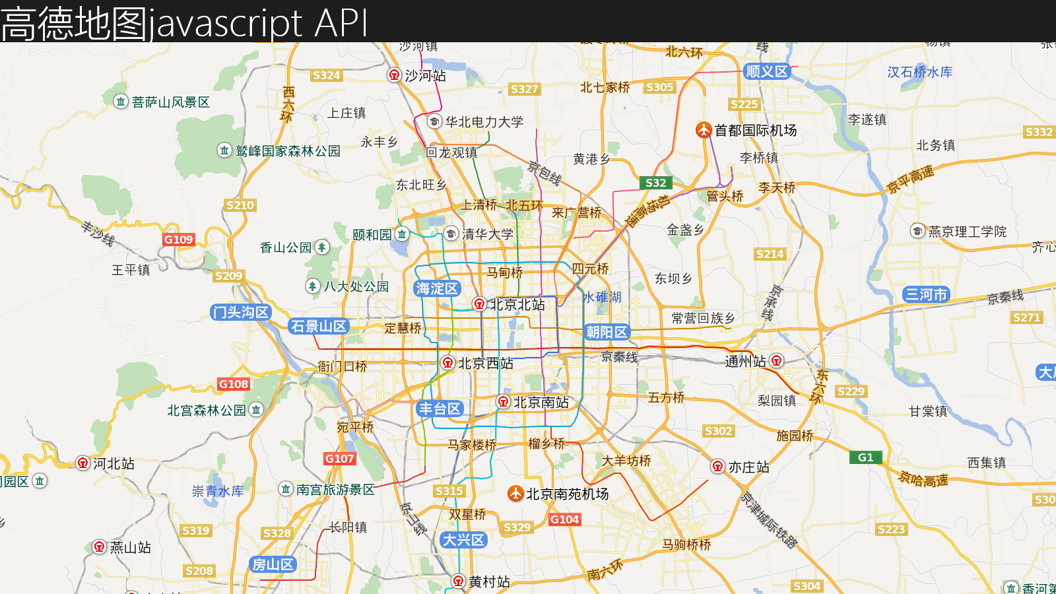Select the 大兴区 district label

pyautogui.click(x=464, y=540)
